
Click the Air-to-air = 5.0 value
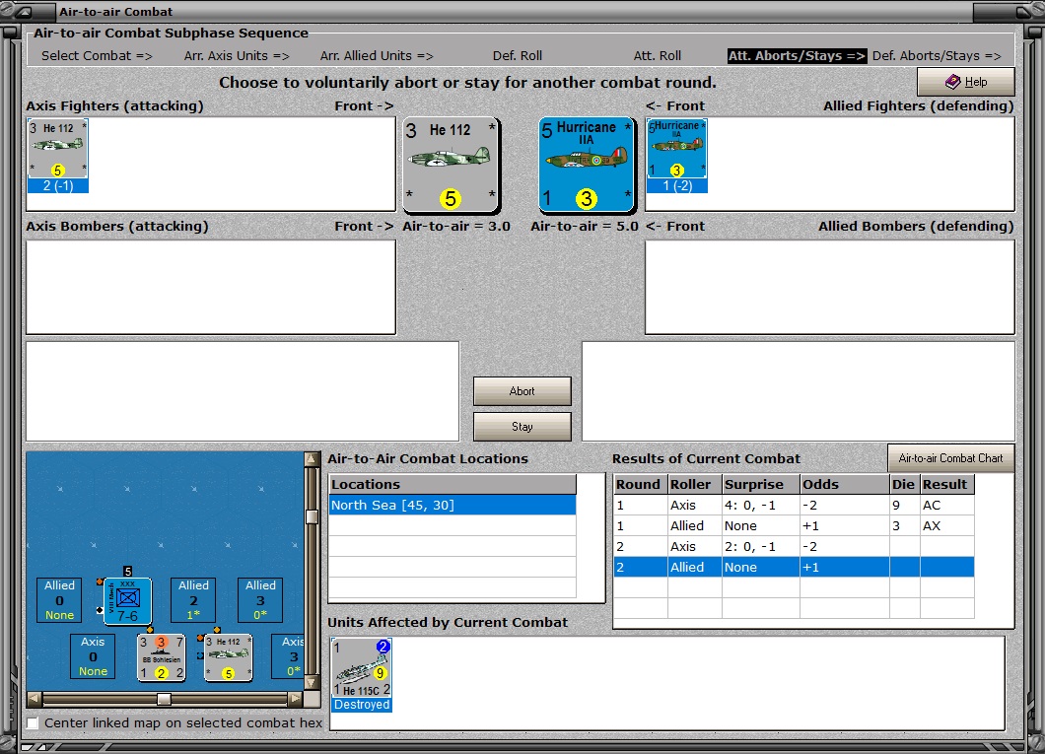585,227
